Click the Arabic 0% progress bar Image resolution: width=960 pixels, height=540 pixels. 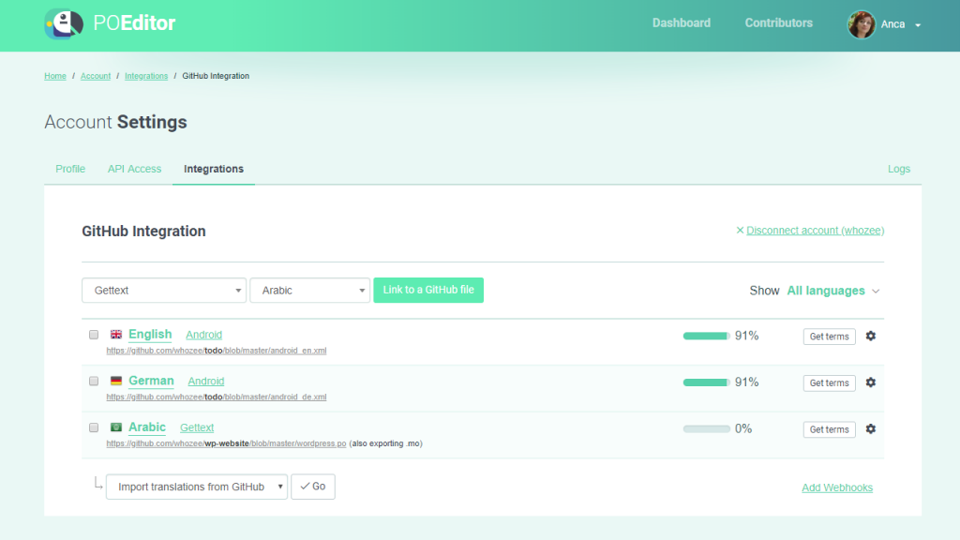(x=708, y=427)
